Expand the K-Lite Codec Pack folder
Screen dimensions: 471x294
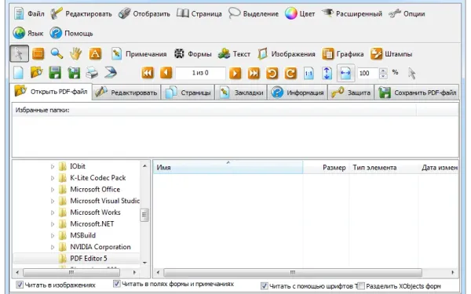click(x=53, y=178)
